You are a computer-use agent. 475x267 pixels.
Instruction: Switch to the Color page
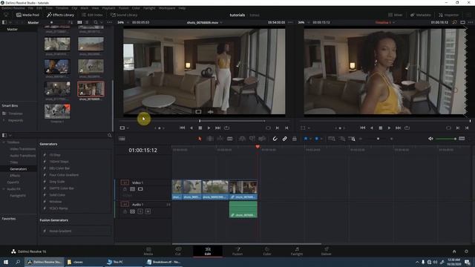pyautogui.click(x=267, y=251)
